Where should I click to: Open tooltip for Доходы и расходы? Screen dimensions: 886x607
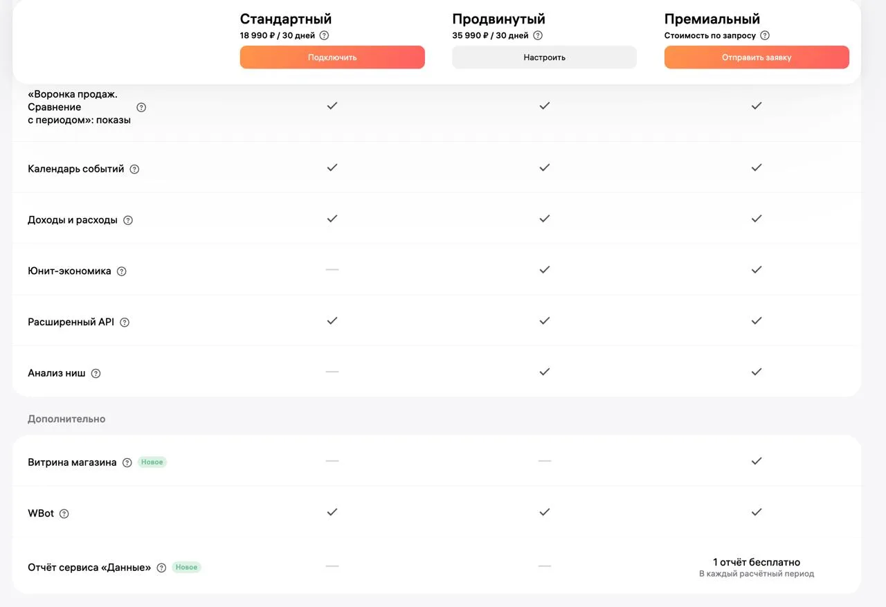(x=127, y=220)
